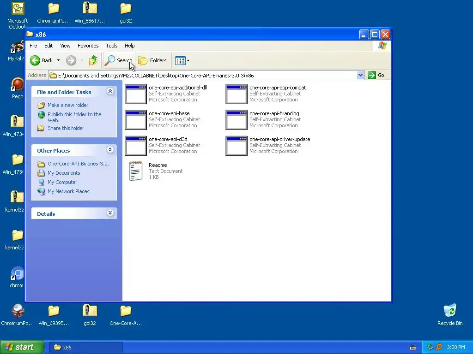
Task: Open the Help menu
Action: (129, 46)
